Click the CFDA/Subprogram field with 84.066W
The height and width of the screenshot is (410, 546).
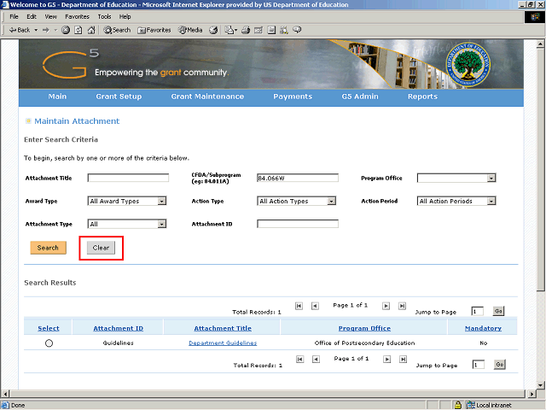click(x=298, y=179)
